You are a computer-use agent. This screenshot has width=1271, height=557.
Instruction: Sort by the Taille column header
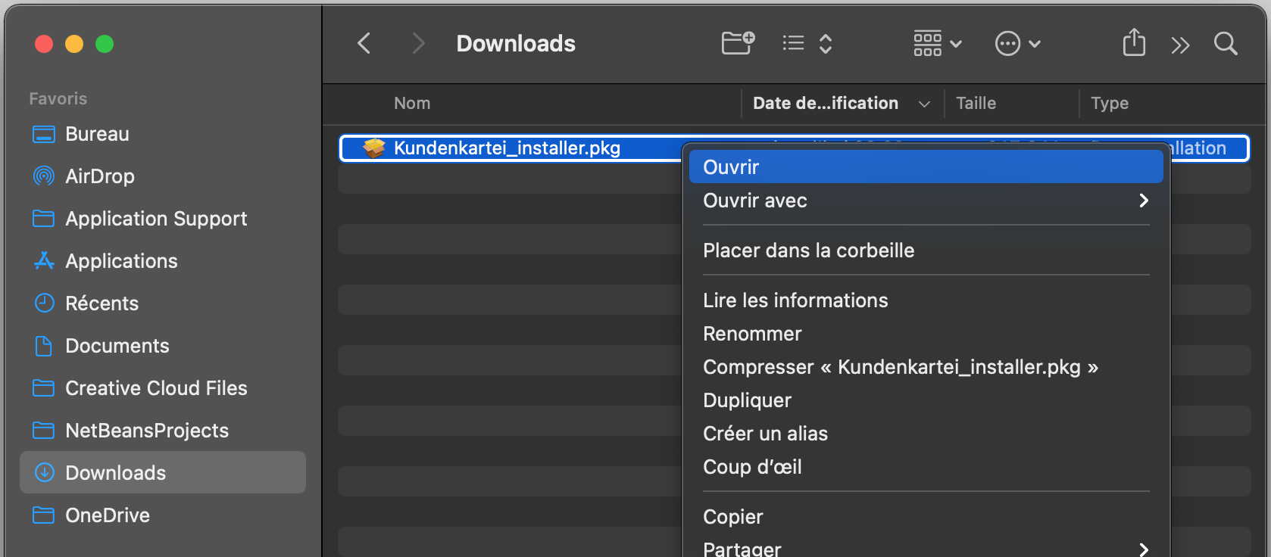pyautogui.click(x=976, y=103)
